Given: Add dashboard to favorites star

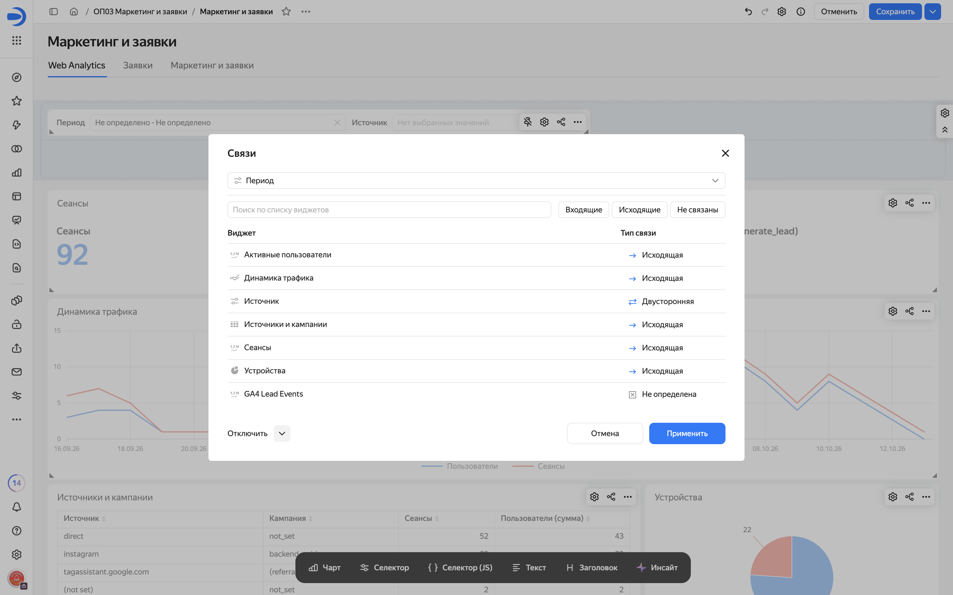Looking at the screenshot, I should (x=286, y=11).
